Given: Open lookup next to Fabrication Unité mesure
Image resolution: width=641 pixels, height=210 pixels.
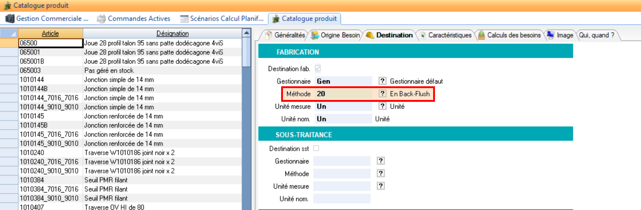Looking at the screenshot, I should pyautogui.click(x=382, y=107).
